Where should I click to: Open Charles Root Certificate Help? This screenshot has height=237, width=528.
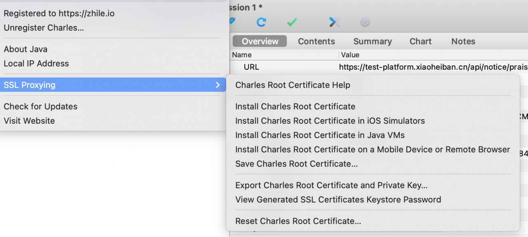click(292, 85)
